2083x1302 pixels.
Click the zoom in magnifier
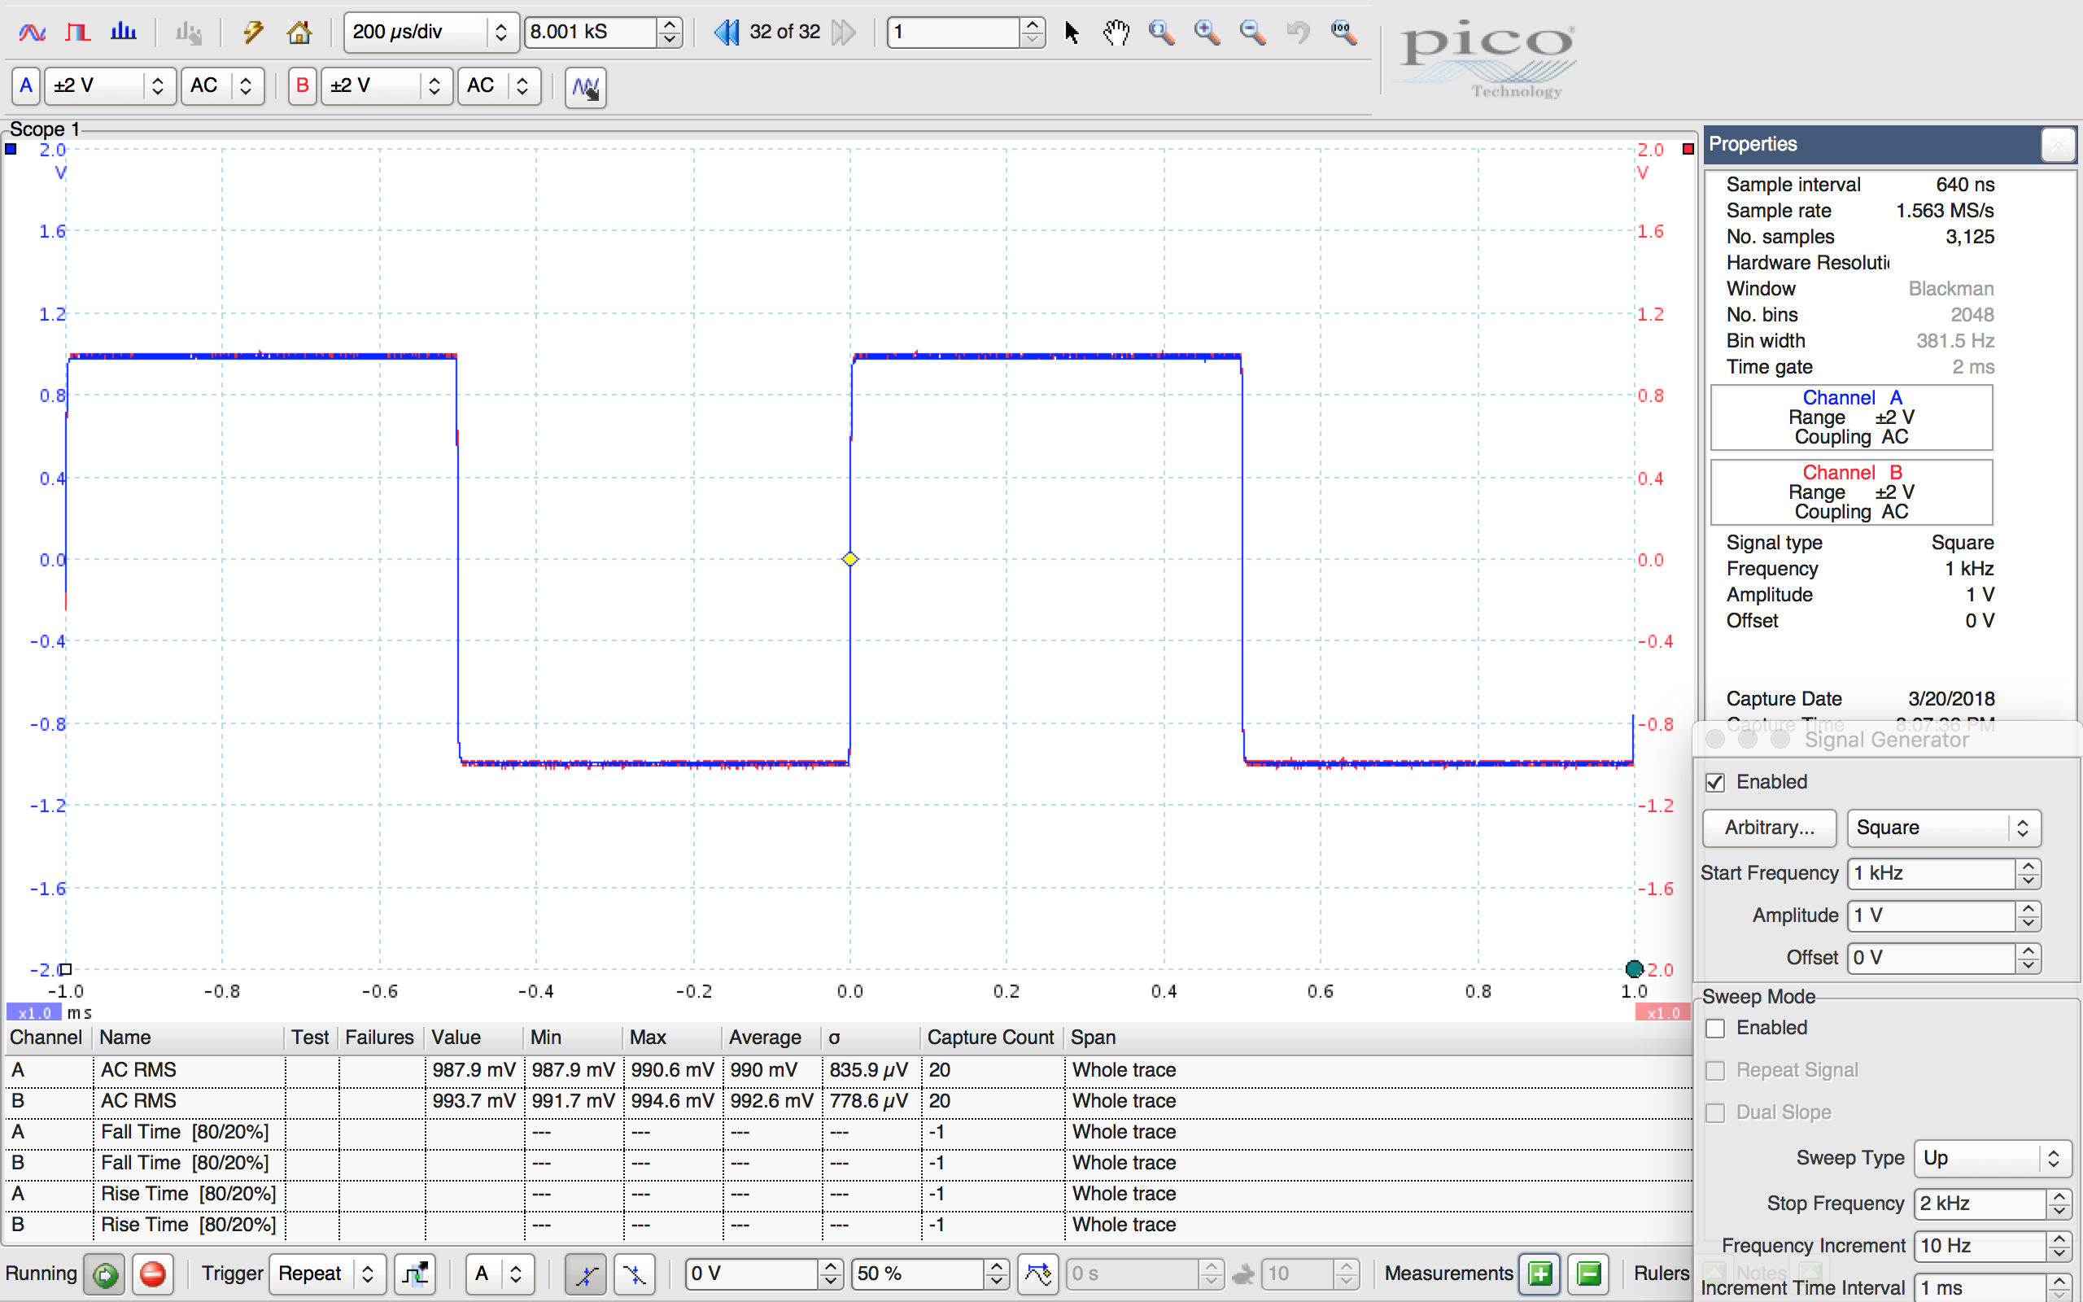click(x=1207, y=33)
